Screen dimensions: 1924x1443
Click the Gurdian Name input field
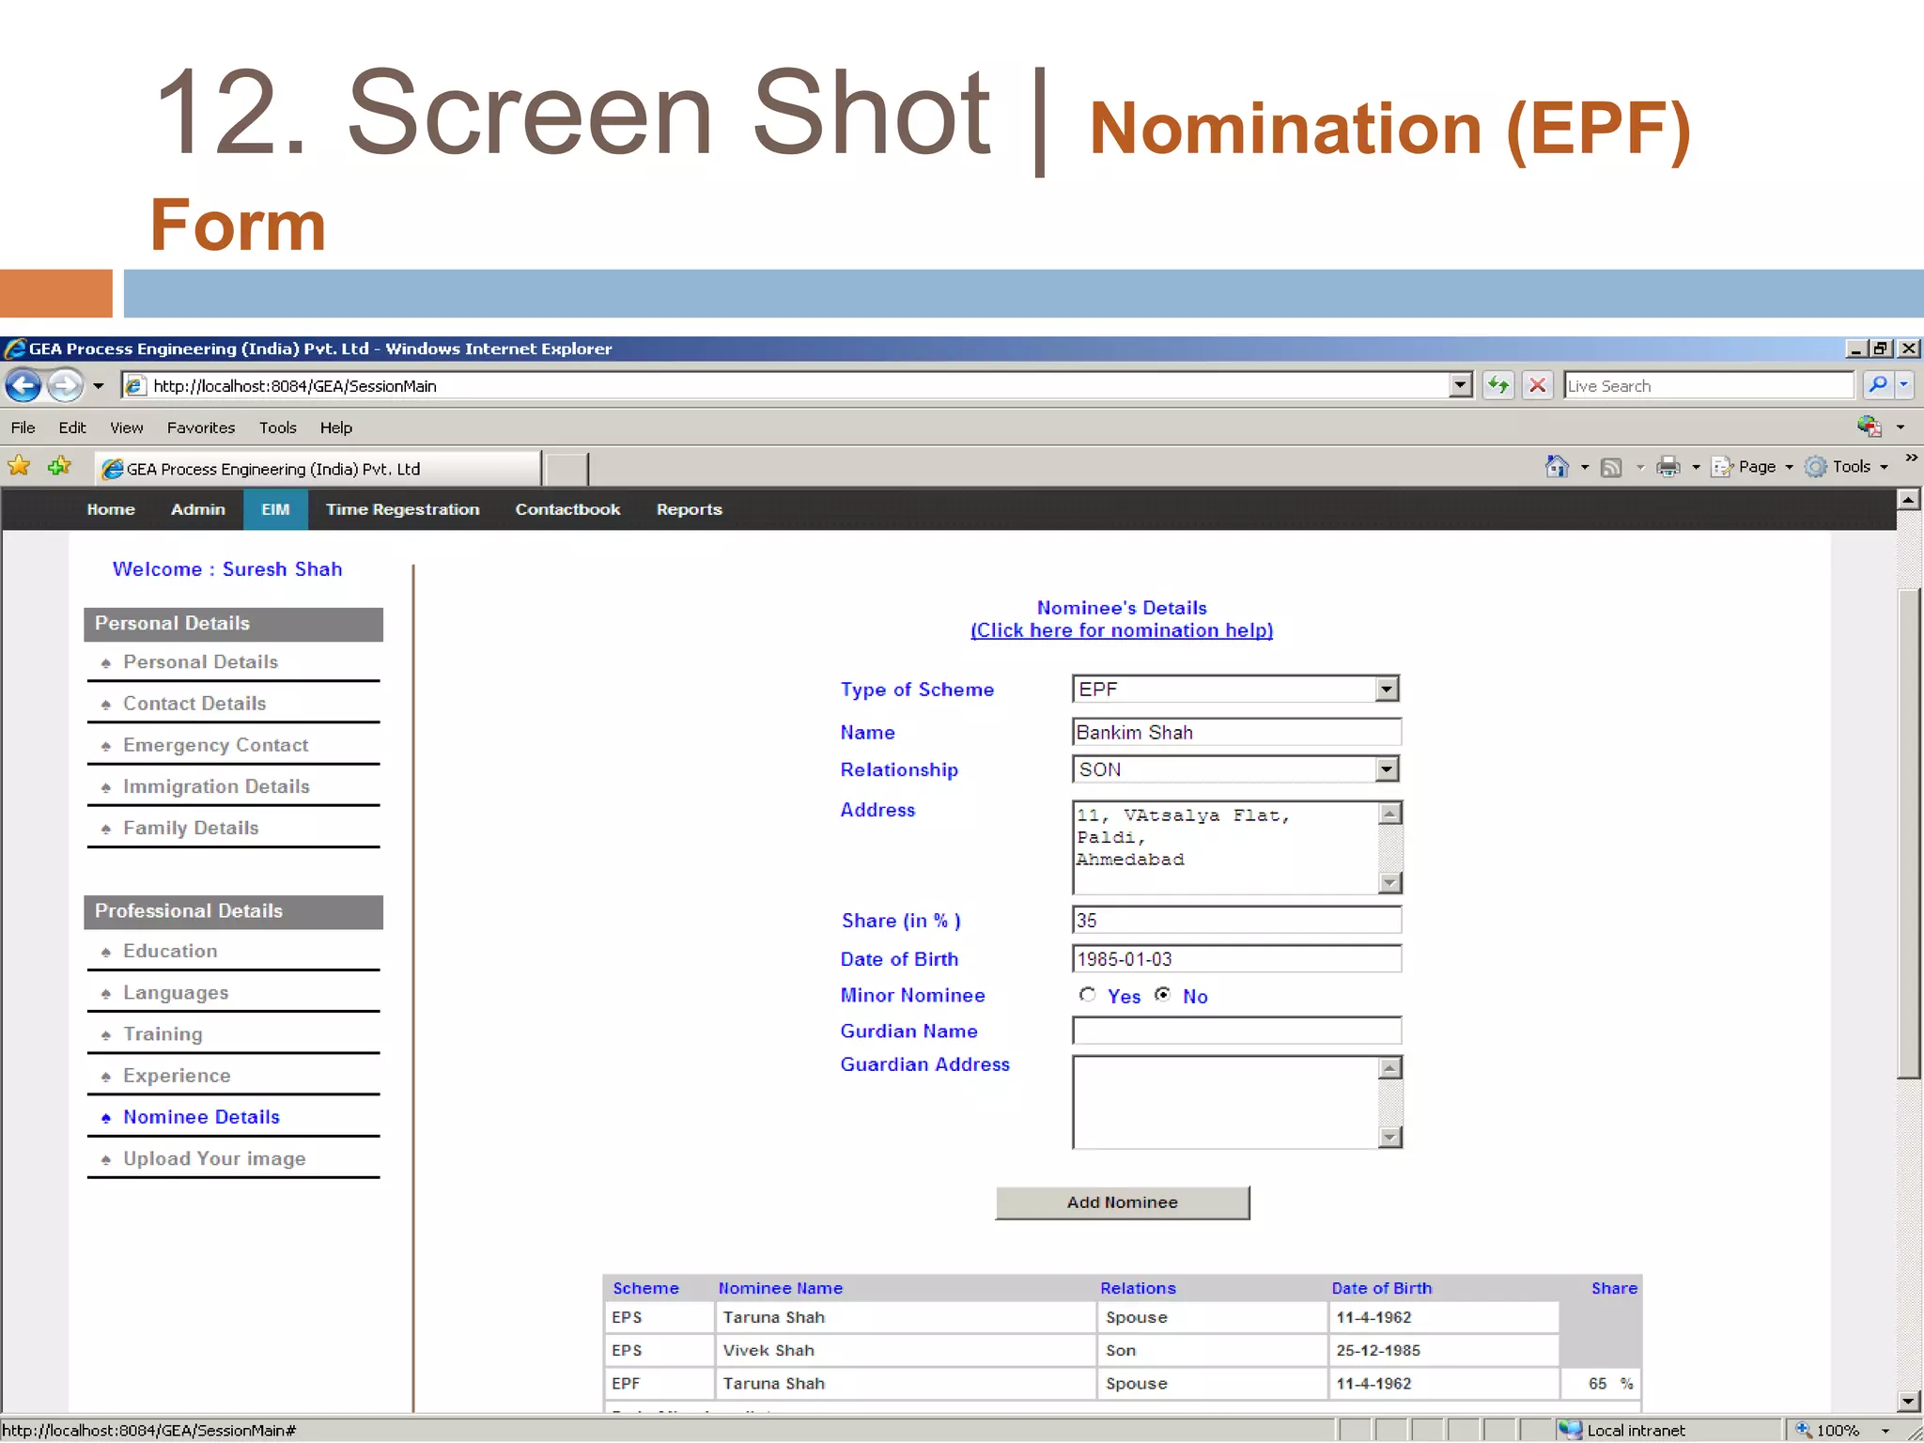[x=1236, y=1031]
